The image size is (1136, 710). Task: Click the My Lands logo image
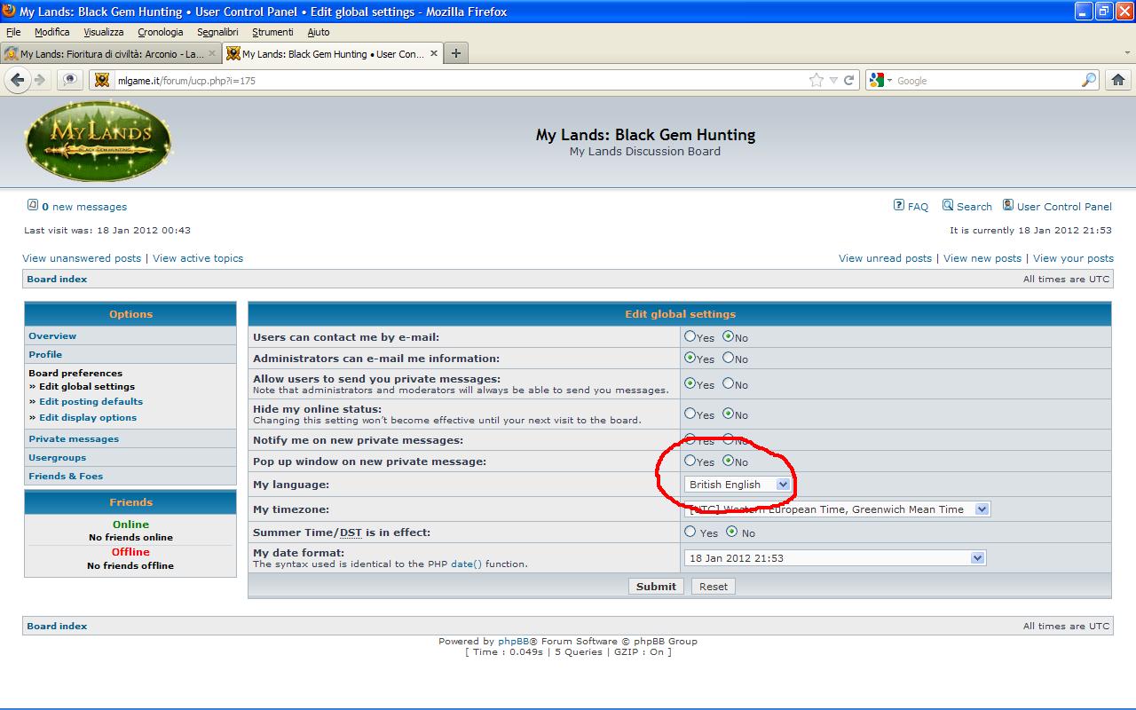tap(98, 140)
